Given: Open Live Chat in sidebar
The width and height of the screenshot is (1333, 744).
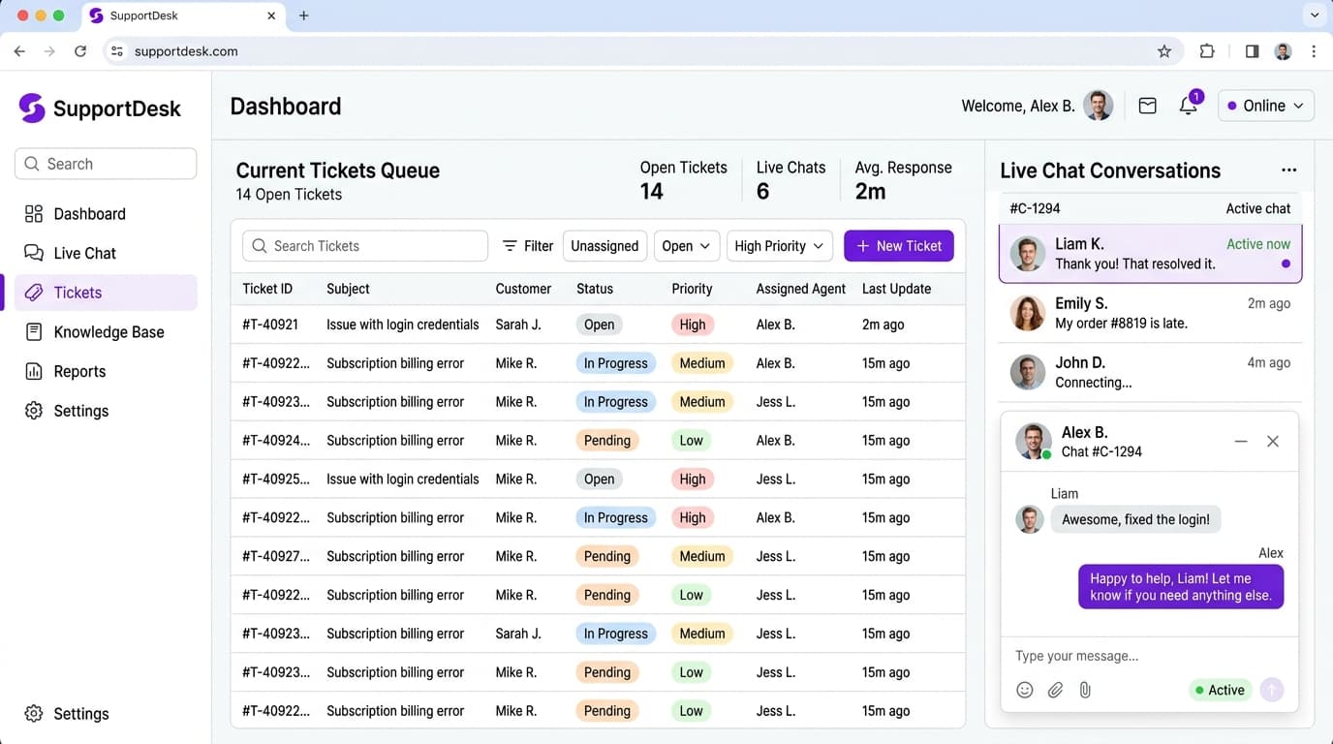Looking at the screenshot, I should [106, 253].
